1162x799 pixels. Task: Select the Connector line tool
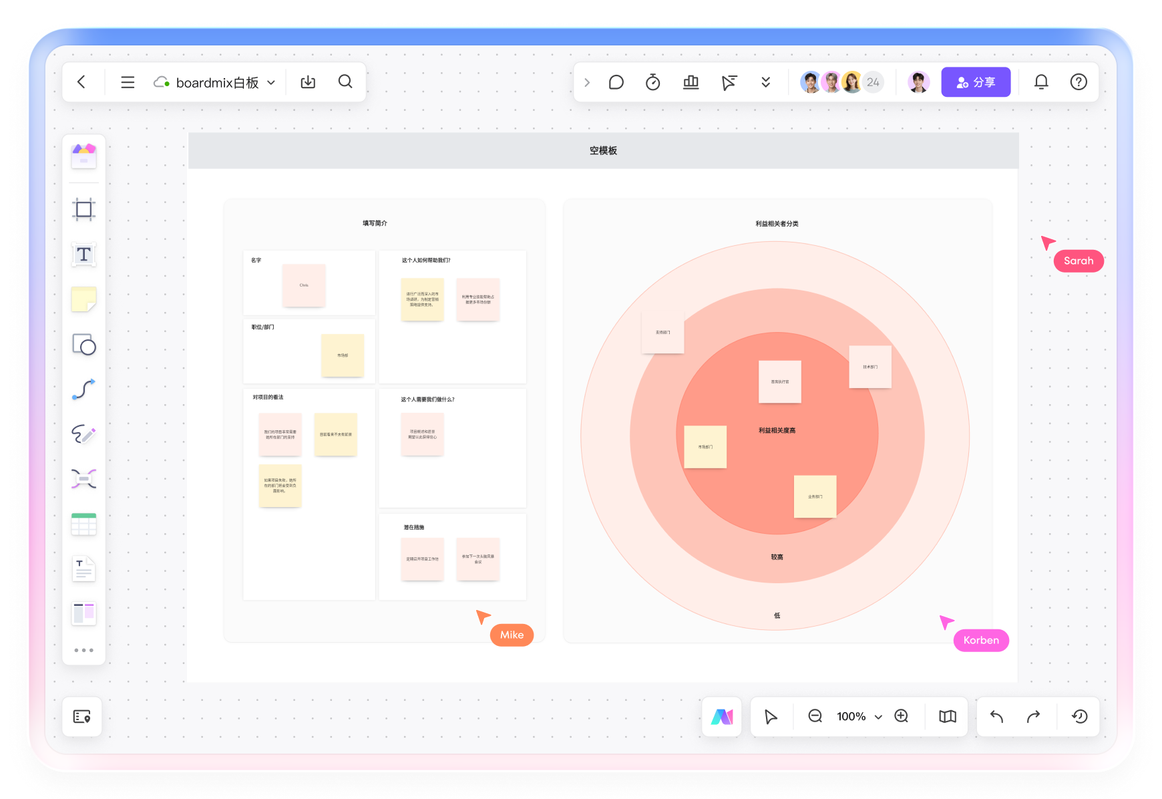tap(83, 389)
